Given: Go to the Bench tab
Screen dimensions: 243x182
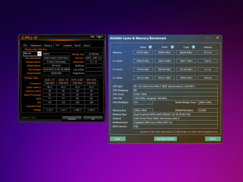Looking at the screenshot, I should pyautogui.click(x=78, y=45).
